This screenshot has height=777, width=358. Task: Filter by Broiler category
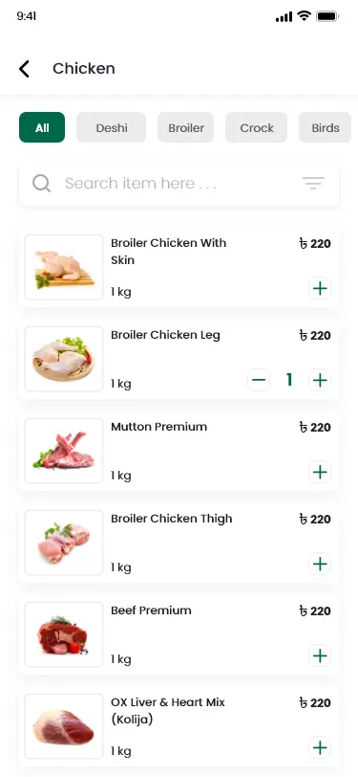coord(186,127)
